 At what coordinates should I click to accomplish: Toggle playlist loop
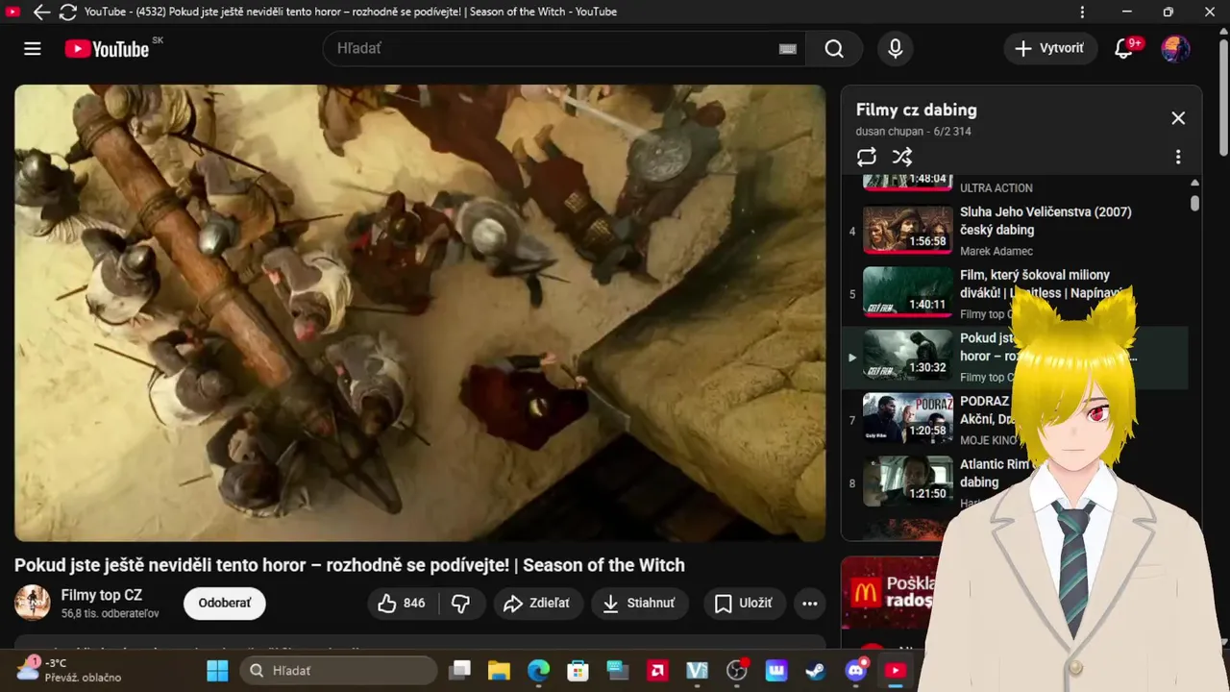point(867,157)
